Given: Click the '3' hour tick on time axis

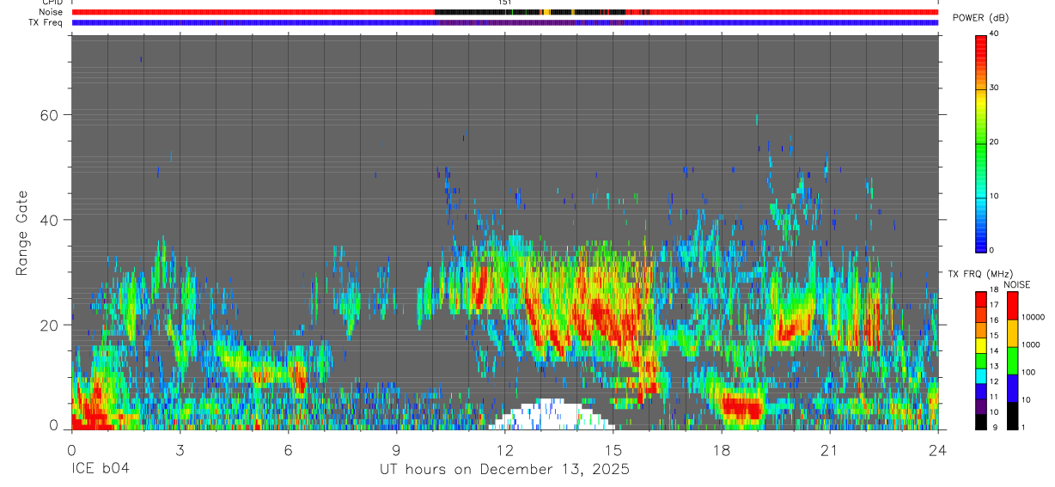Looking at the screenshot, I should click(x=180, y=450).
